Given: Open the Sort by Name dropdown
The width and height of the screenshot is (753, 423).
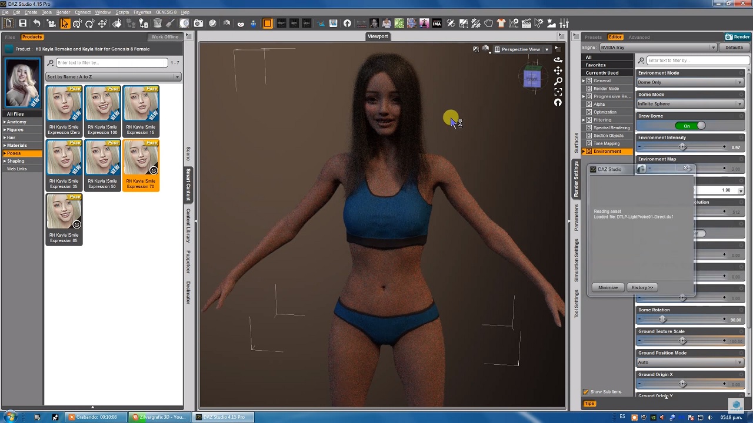Looking at the screenshot, I should [x=112, y=77].
